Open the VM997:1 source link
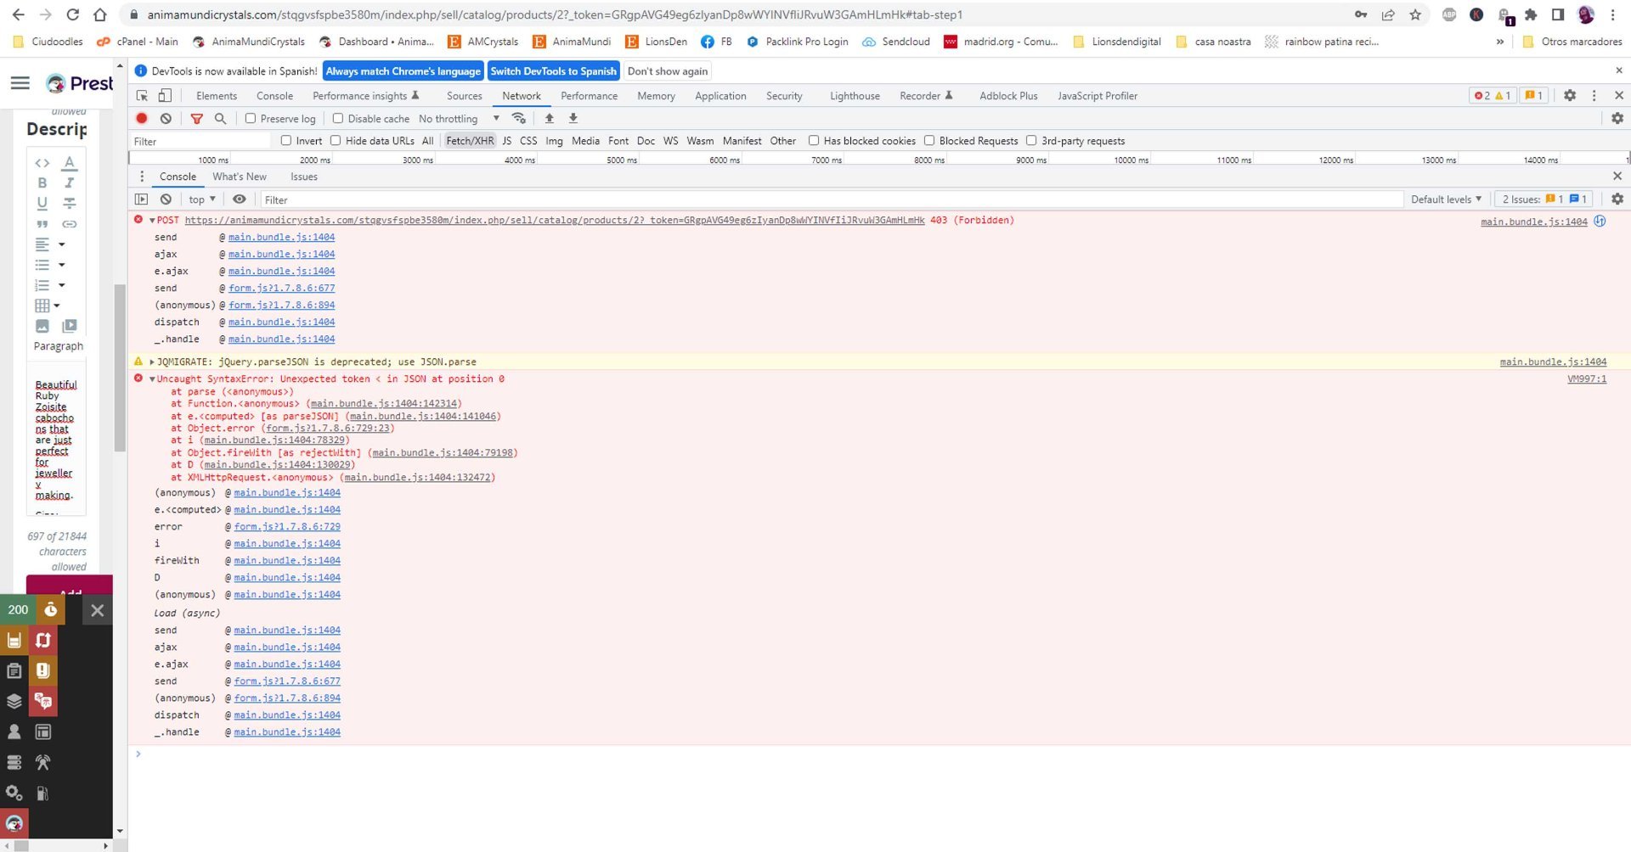The width and height of the screenshot is (1631, 852). coord(1586,379)
